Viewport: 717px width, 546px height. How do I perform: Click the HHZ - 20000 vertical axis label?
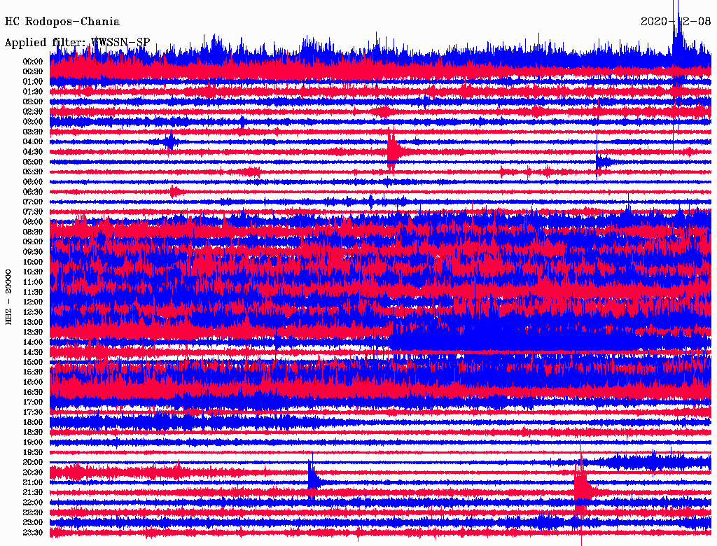click(9, 295)
